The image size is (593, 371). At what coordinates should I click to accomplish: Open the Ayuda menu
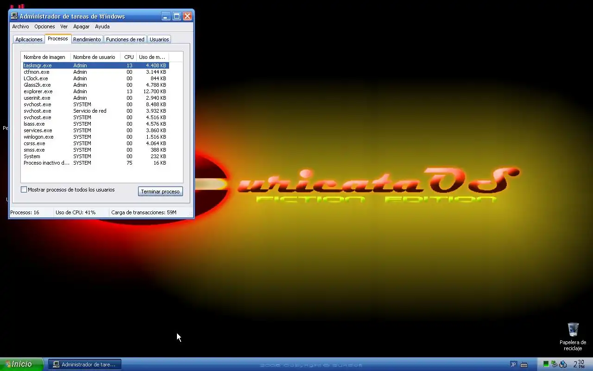point(102,26)
